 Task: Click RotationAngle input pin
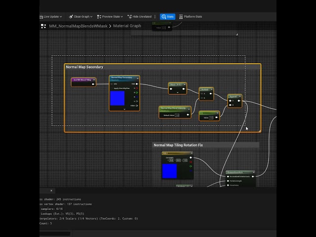(228, 181)
